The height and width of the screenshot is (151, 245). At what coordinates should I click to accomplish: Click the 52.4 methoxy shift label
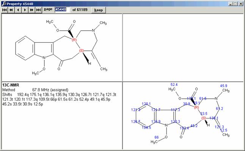(x=174, y=84)
